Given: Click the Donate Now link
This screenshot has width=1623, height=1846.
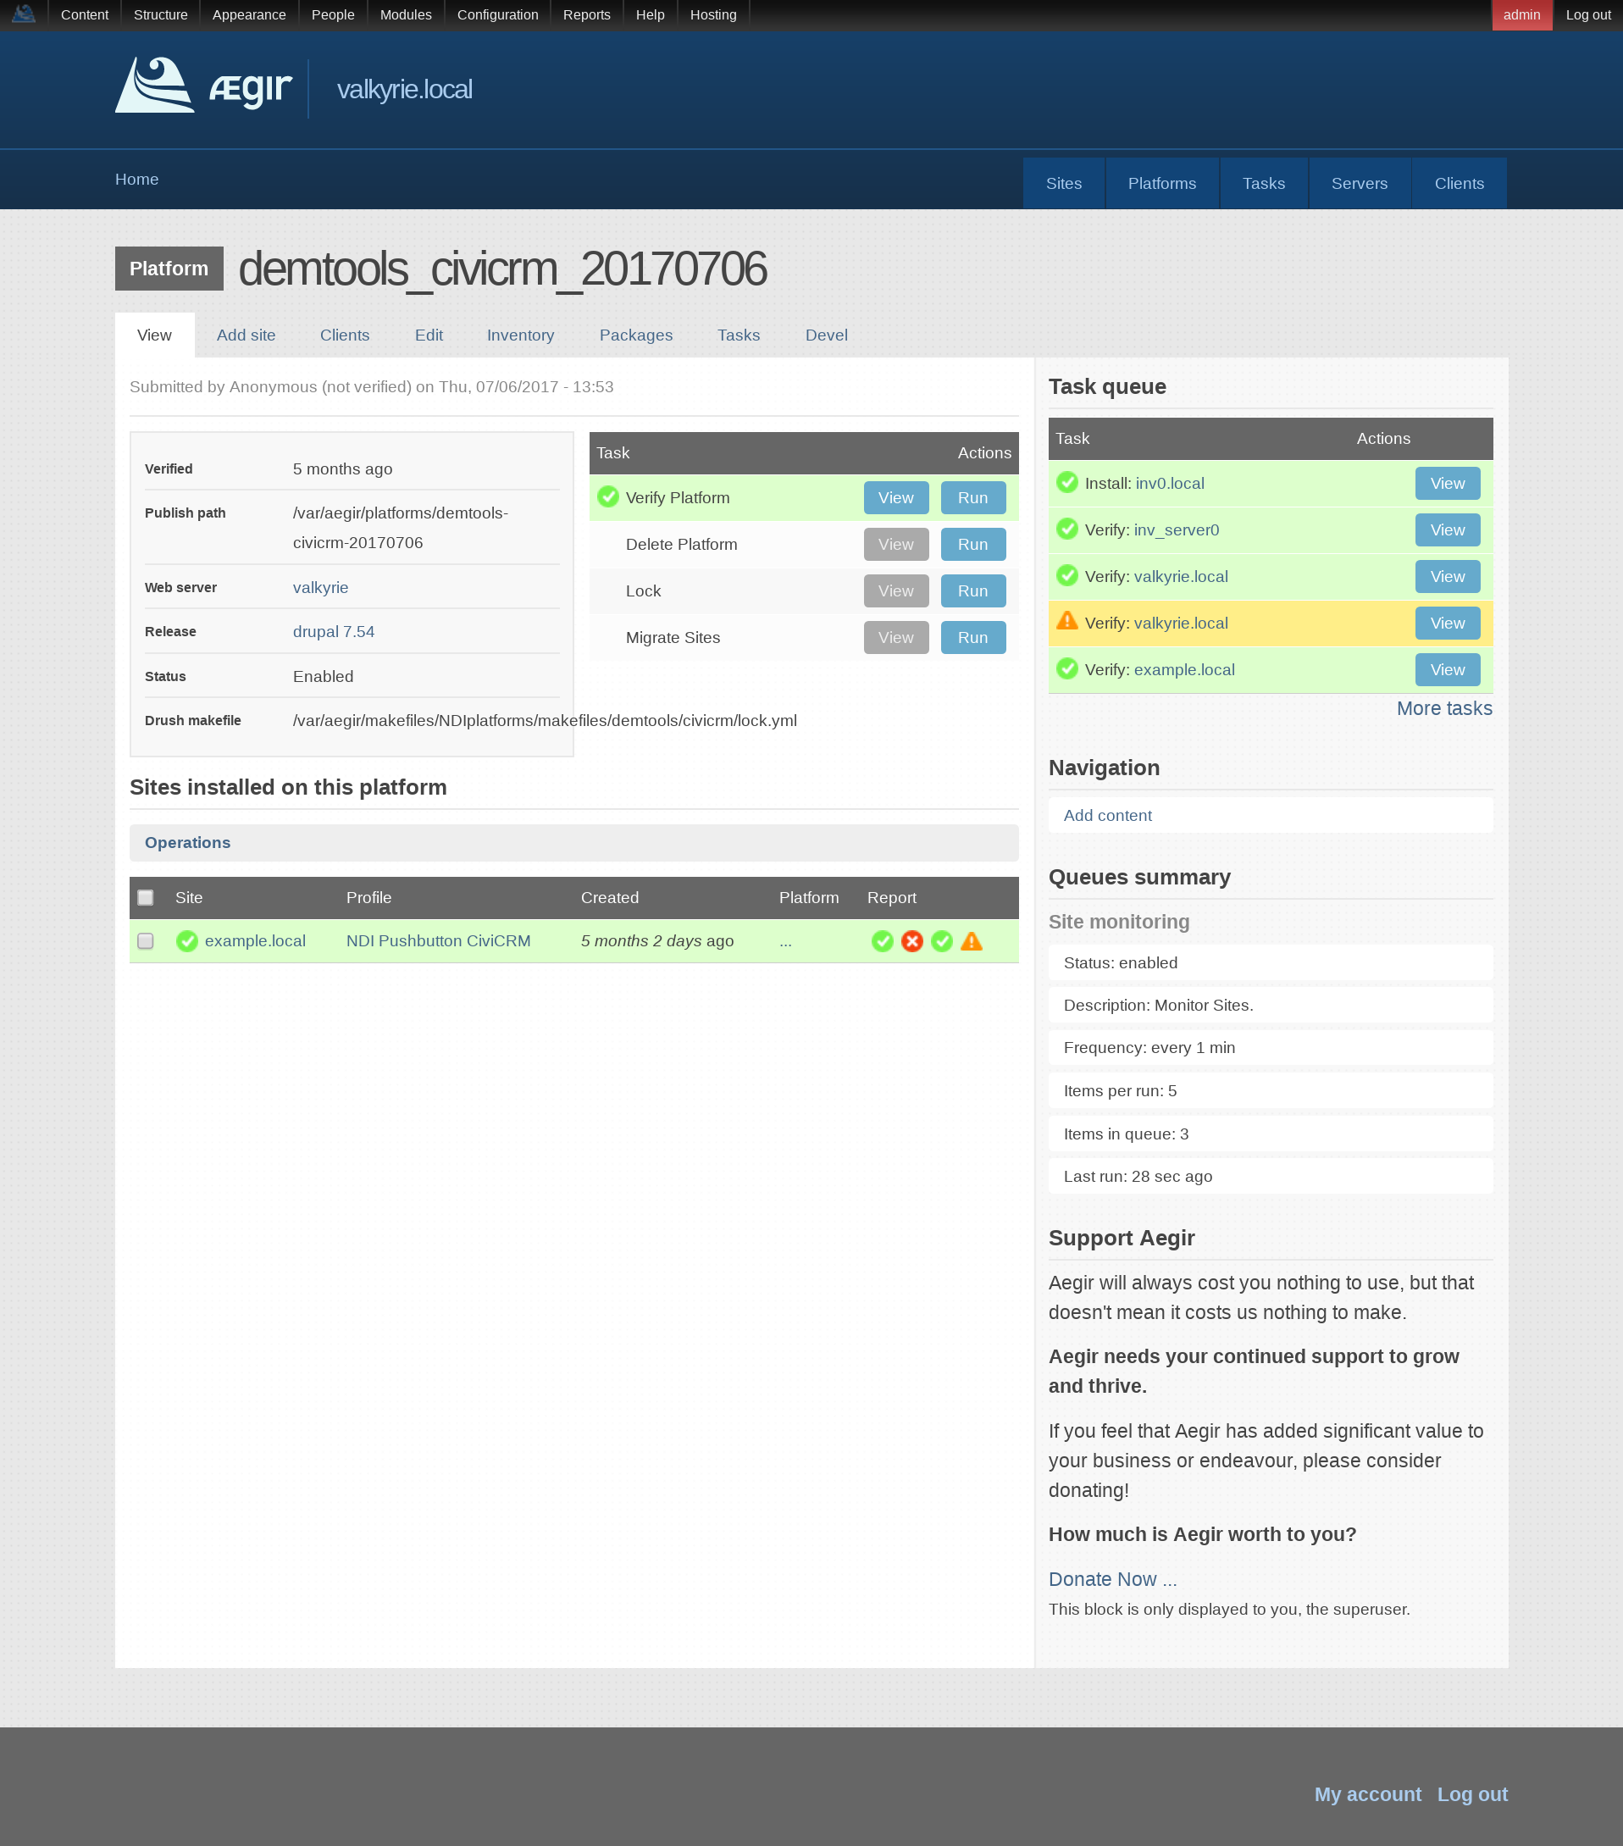Looking at the screenshot, I should 1102,1580.
